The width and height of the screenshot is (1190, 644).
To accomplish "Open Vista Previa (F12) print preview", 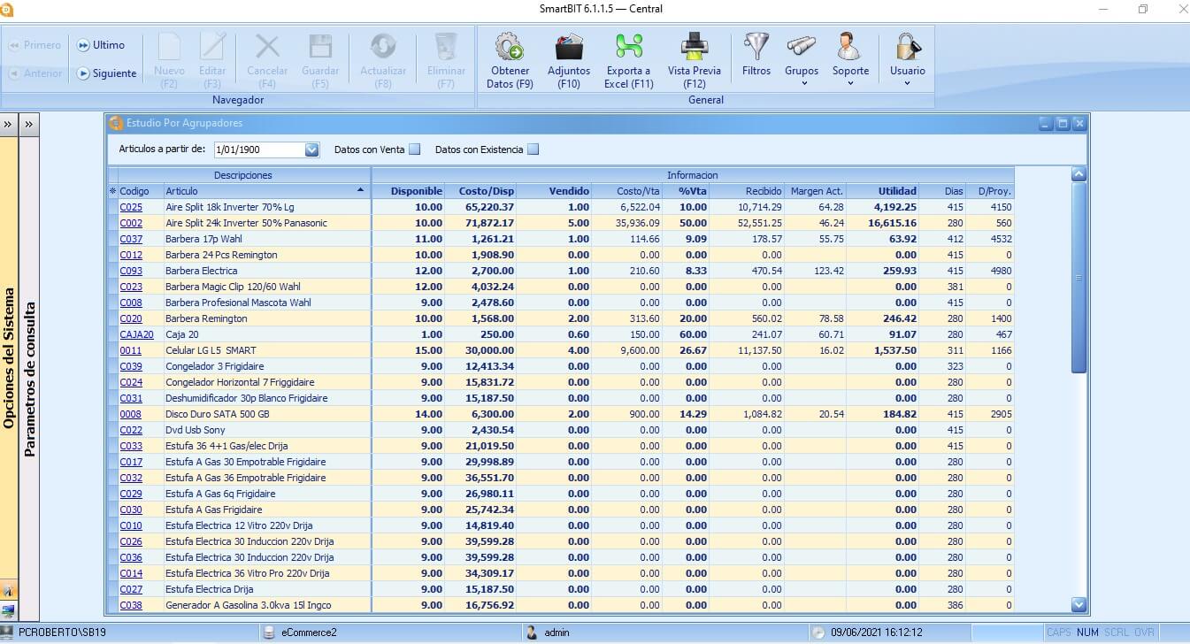I will (695, 60).
